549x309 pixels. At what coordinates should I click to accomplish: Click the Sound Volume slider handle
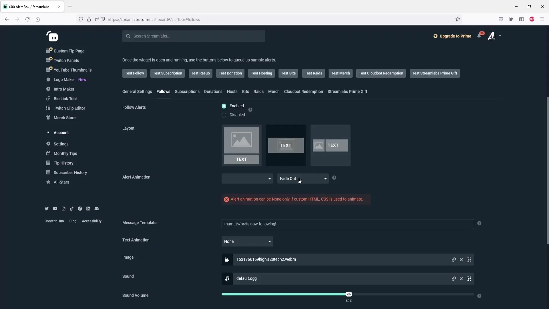click(x=349, y=294)
